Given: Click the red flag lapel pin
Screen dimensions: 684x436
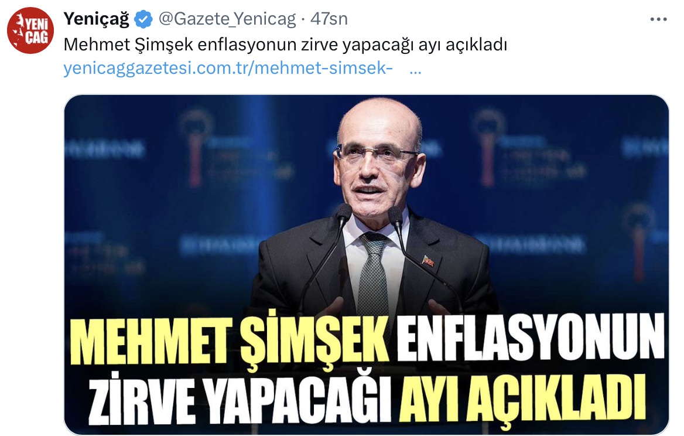Looking at the screenshot, I should pos(428,261).
